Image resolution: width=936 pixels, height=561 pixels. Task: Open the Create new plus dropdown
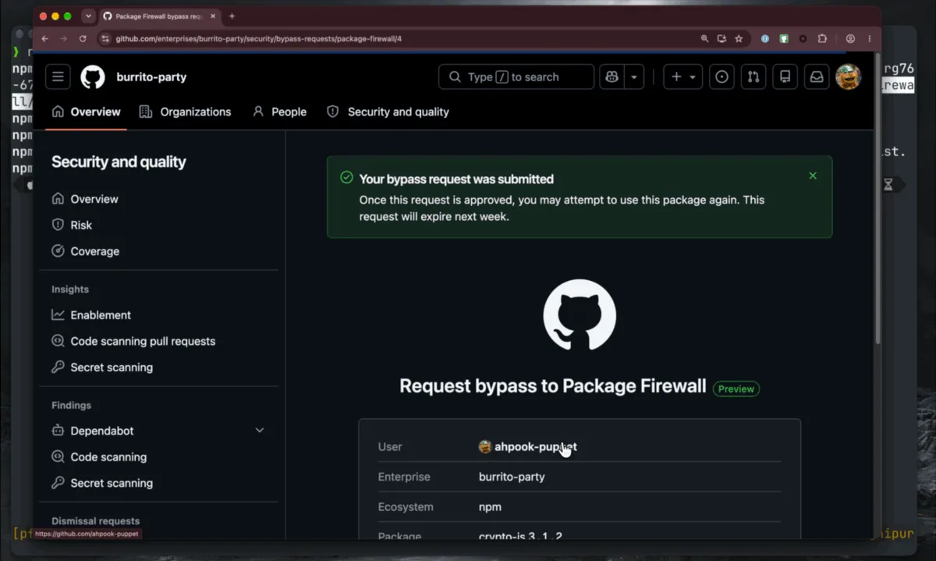coord(683,76)
